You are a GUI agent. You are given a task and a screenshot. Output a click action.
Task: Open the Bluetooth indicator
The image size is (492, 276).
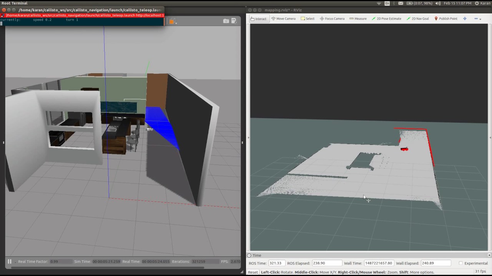point(394,3)
